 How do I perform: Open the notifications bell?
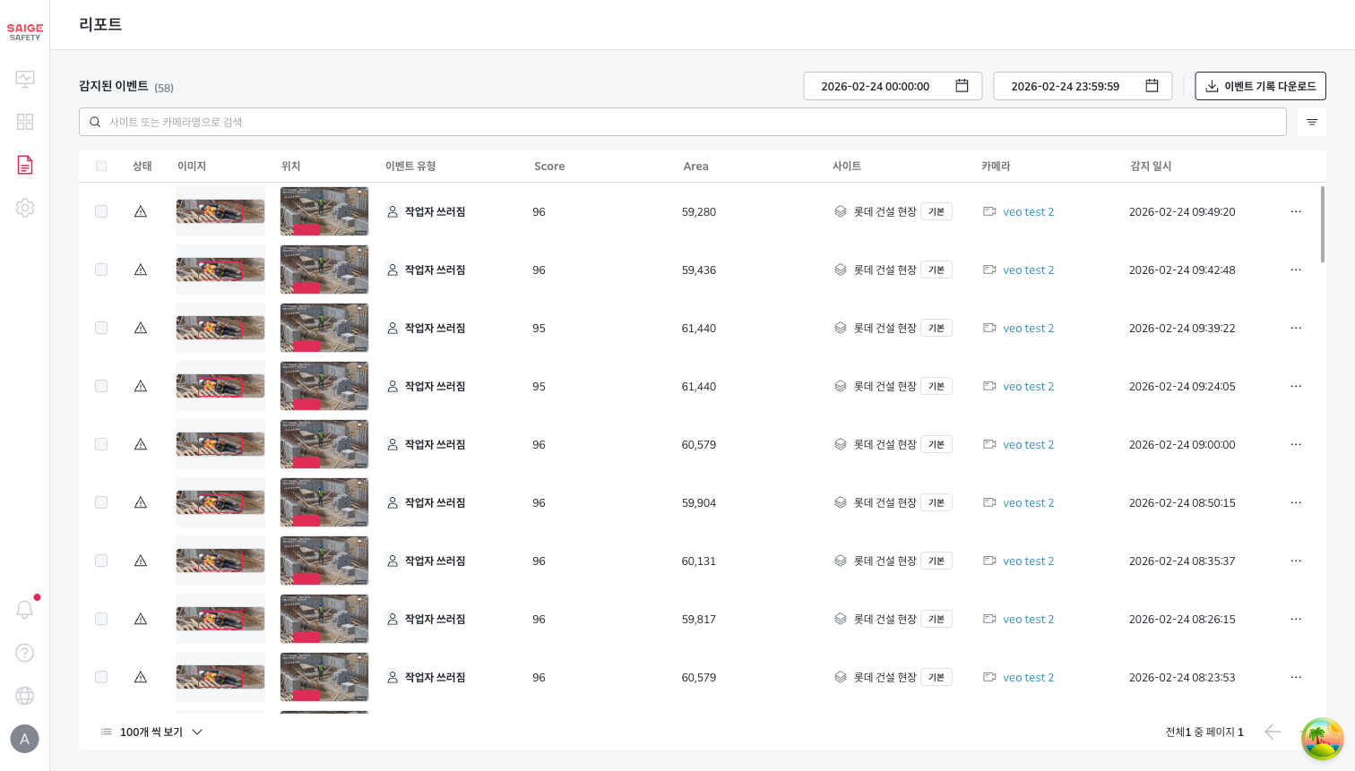pyautogui.click(x=25, y=610)
